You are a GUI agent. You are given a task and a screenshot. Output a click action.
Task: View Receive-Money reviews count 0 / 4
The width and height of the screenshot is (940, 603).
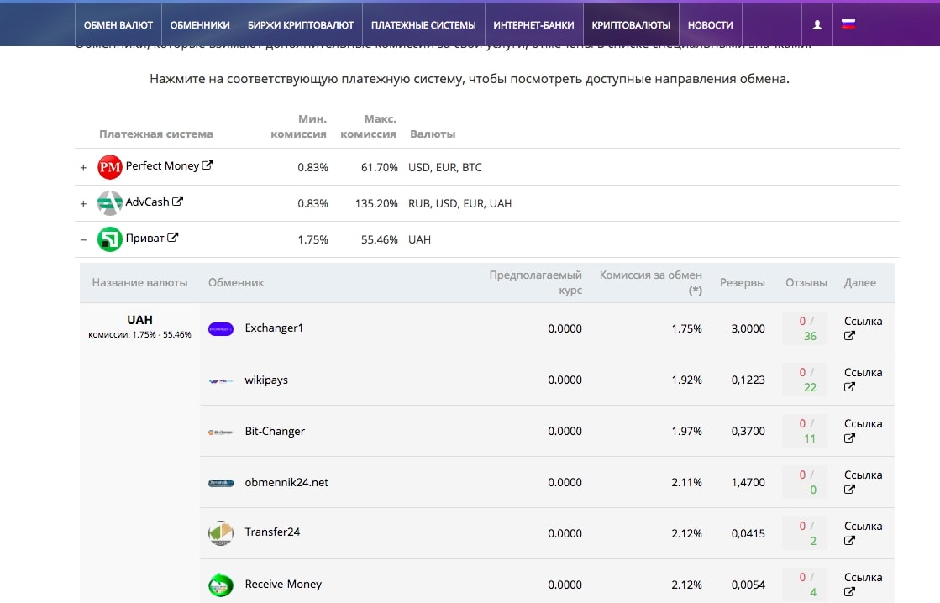[806, 585]
